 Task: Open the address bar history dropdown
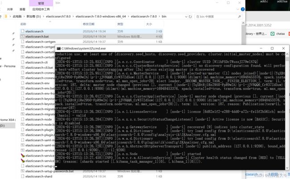point(186,17)
